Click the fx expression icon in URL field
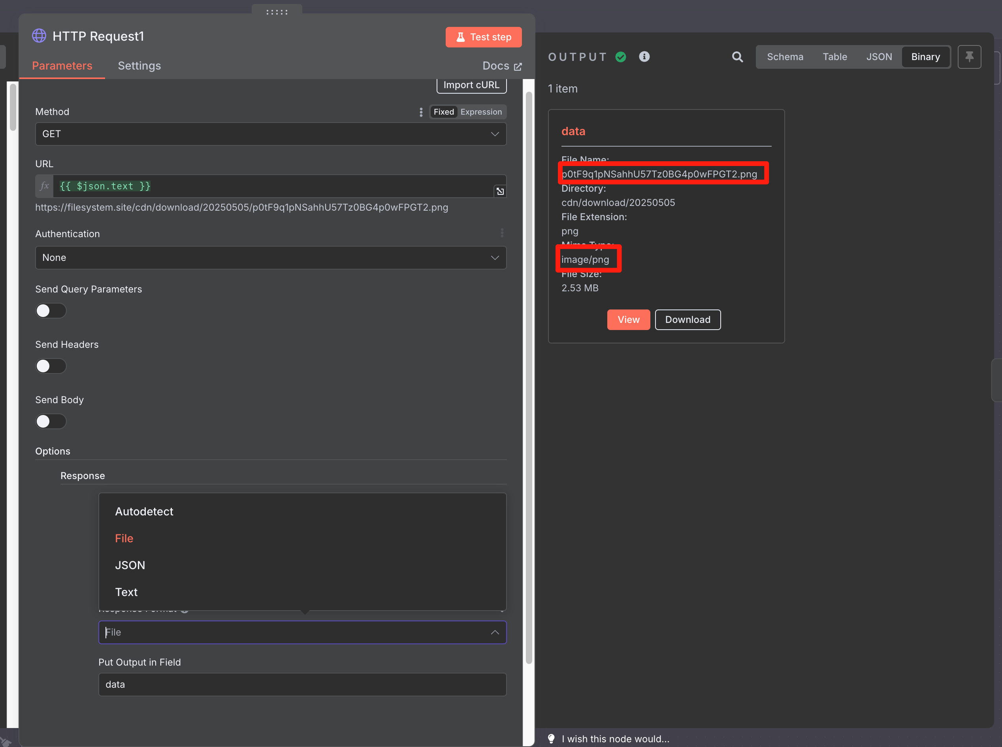This screenshot has width=1002, height=747. (x=44, y=186)
